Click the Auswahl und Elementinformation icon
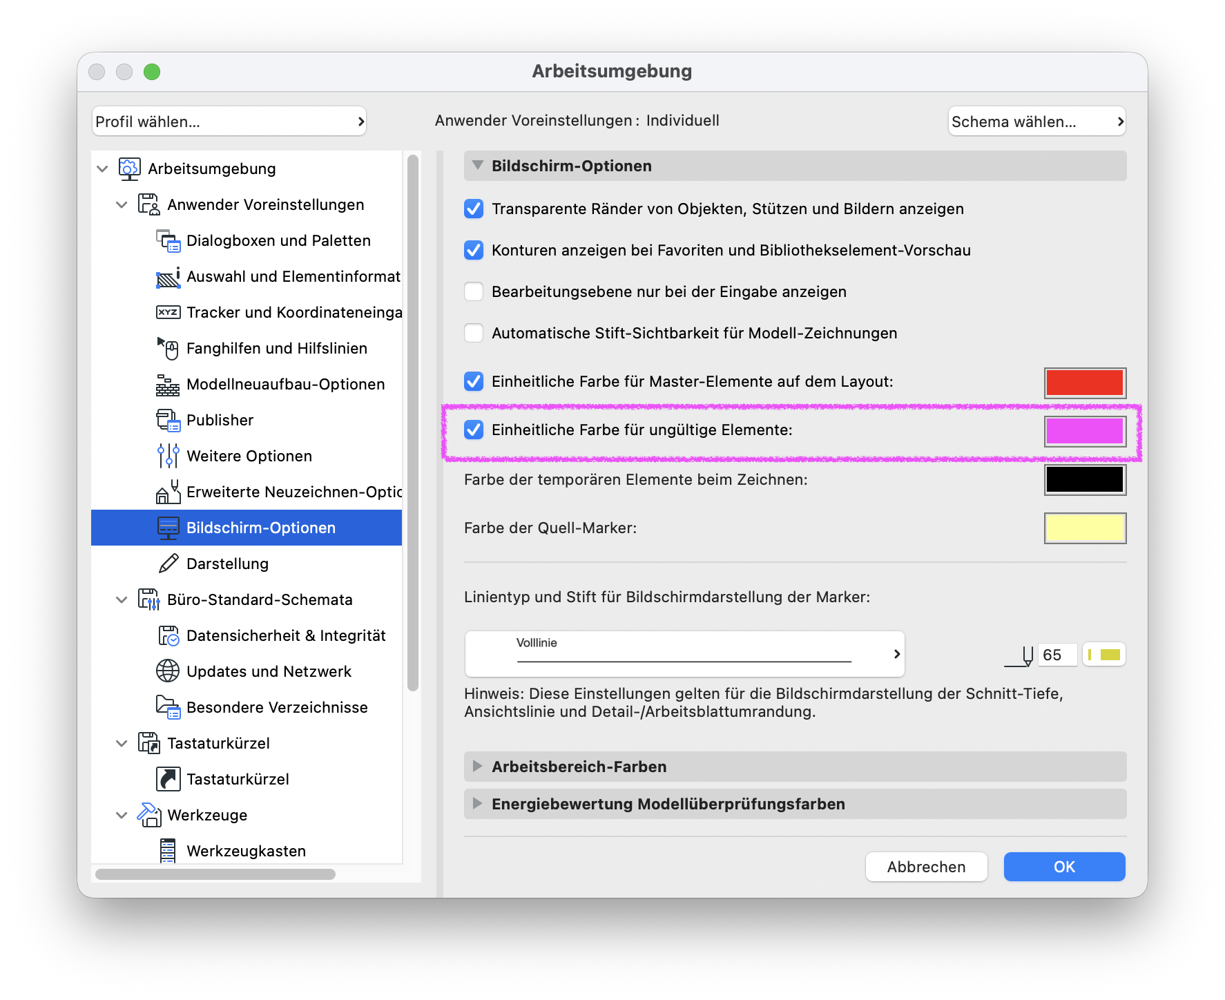This screenshot has width=1225, height=1000. (168, 276)
